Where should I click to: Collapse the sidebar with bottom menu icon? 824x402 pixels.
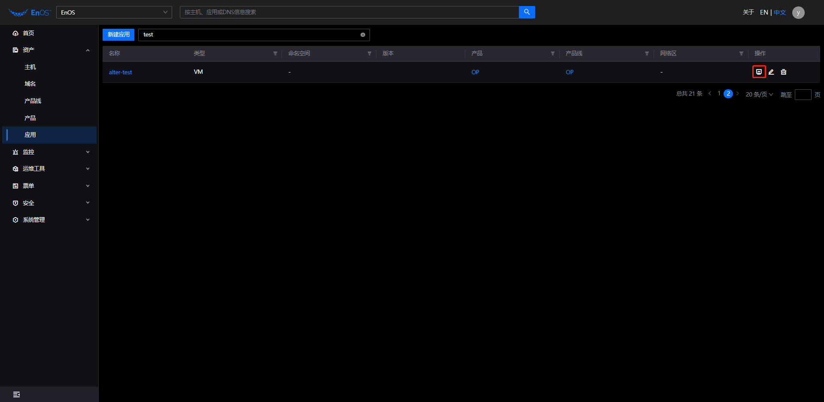16,394
